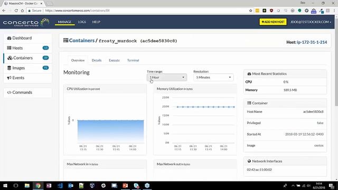Open the Resolution dropdown
This screenshot has width=338, height=190.
pyautogui.click(x=213, y=78)
